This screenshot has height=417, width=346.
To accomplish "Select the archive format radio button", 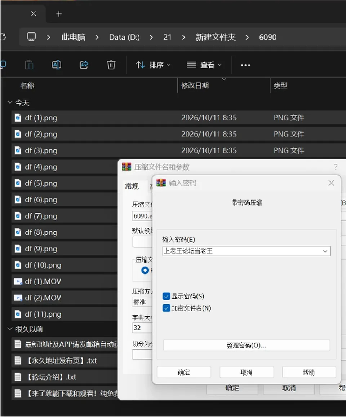I will point(145,270).
